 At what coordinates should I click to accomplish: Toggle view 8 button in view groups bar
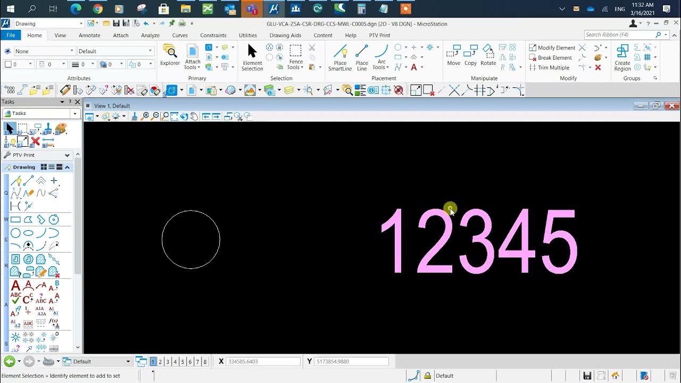205,362
